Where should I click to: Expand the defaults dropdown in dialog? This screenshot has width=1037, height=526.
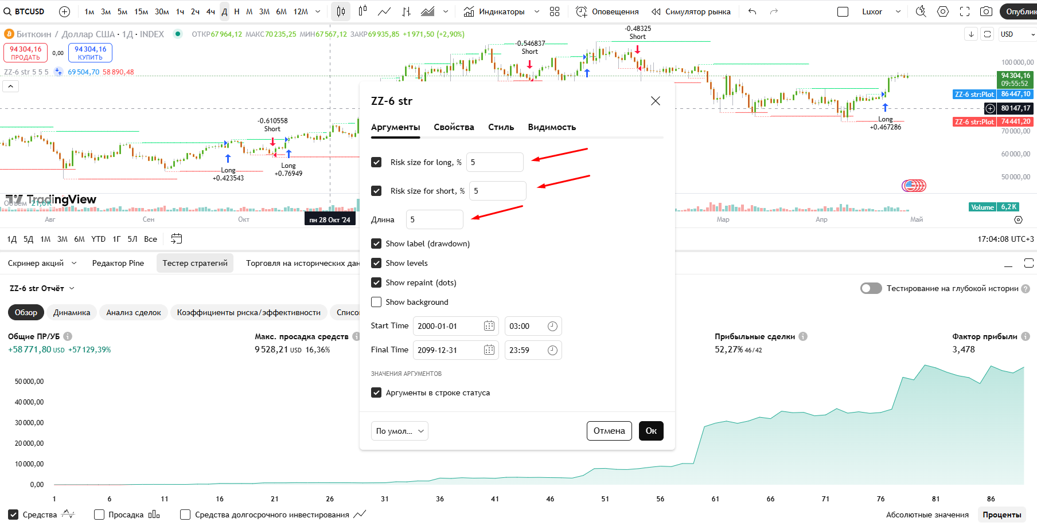[400, 431]
